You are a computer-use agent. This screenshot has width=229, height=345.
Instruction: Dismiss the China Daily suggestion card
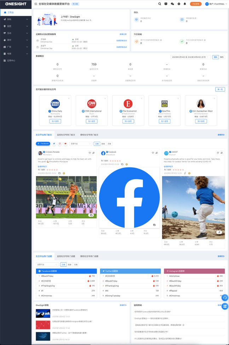click(x=69, y=98)
